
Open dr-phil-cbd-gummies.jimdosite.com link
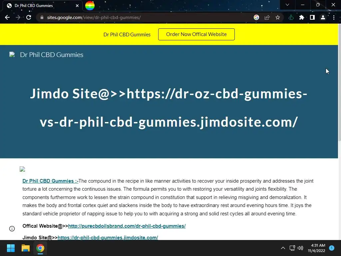[108, 237]
